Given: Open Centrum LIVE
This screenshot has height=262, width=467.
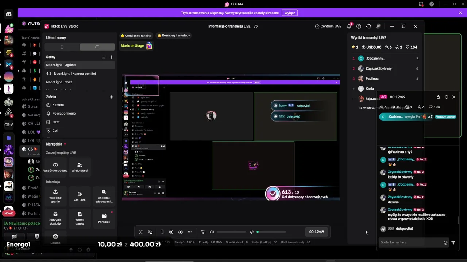Looking at the screenshot, I should point(328,26).
